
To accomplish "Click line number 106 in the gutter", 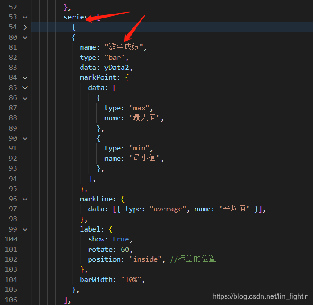I will (x=11, y=300).
